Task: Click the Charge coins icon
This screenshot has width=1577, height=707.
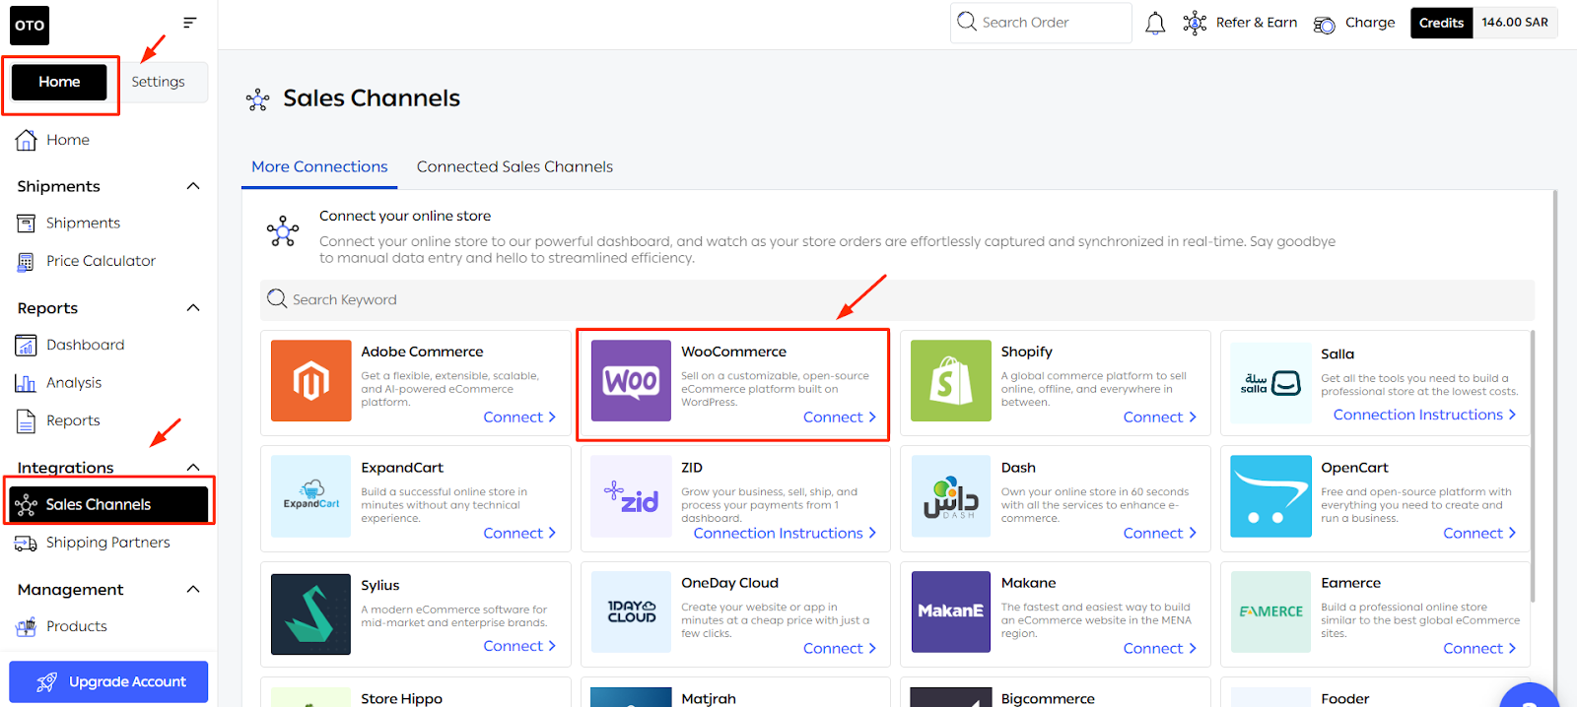Action: (1325, 24)
